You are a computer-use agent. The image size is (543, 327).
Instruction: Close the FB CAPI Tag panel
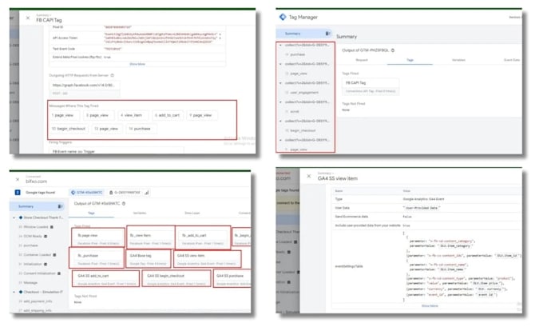[28, 18]
